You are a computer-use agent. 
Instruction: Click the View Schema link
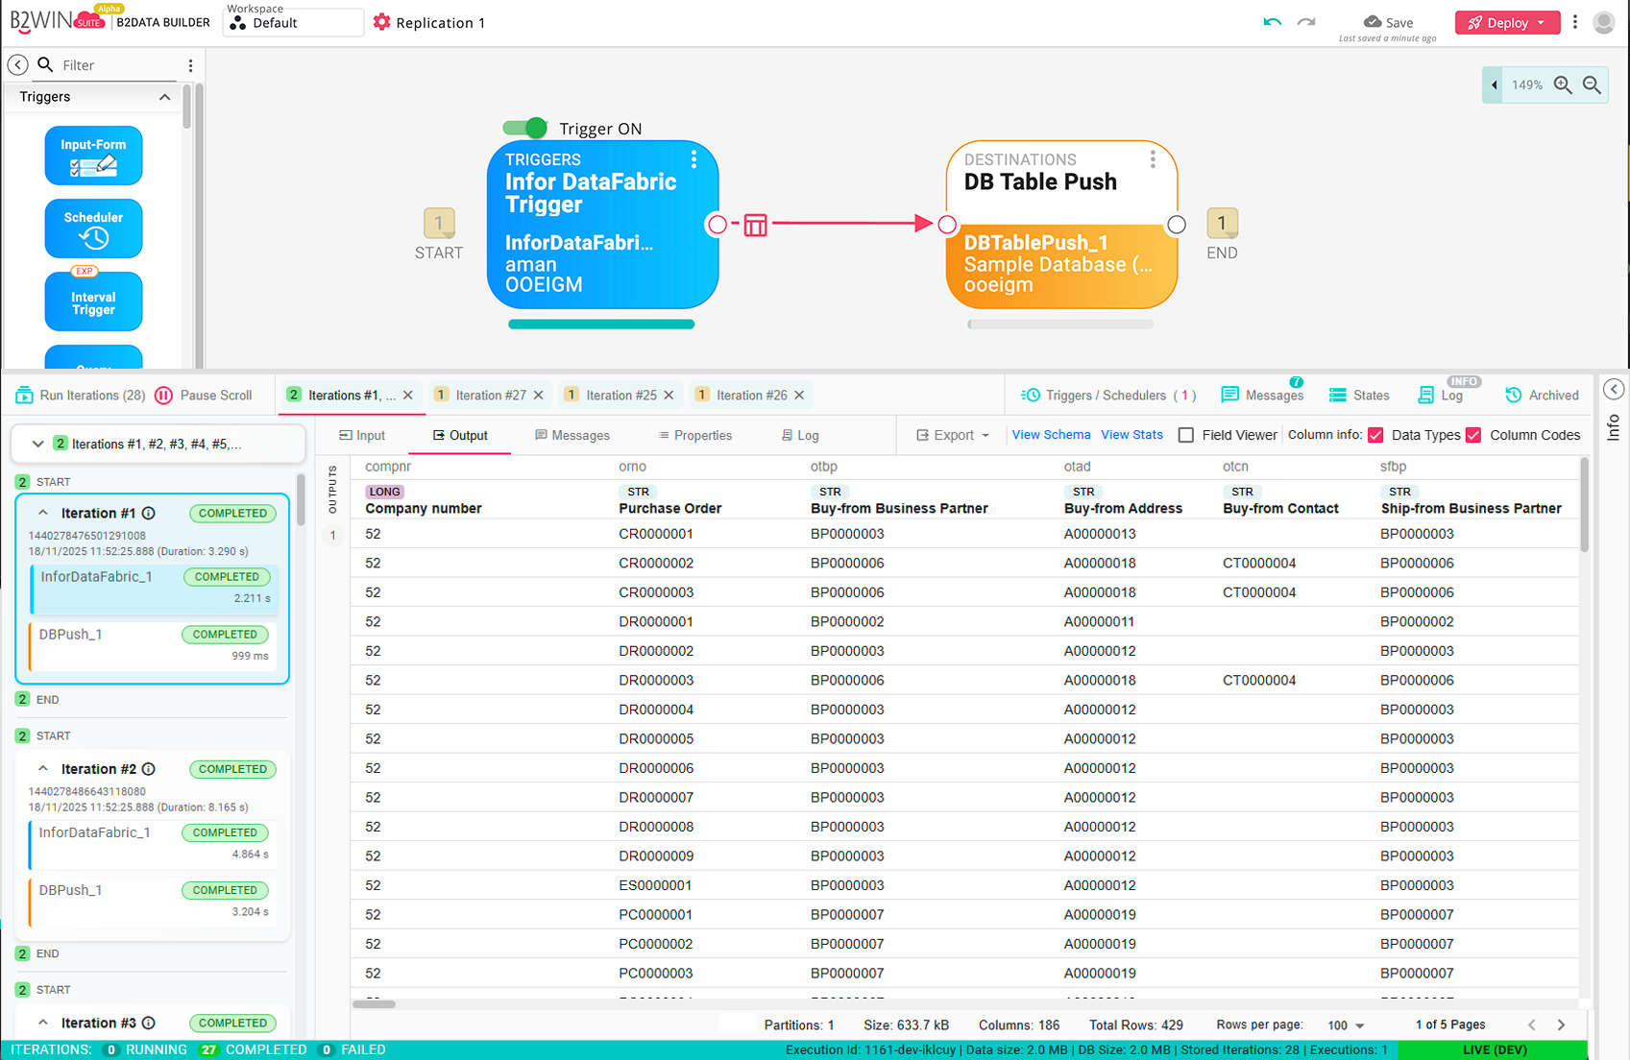pyautogui.click(x=1051, y=435)
